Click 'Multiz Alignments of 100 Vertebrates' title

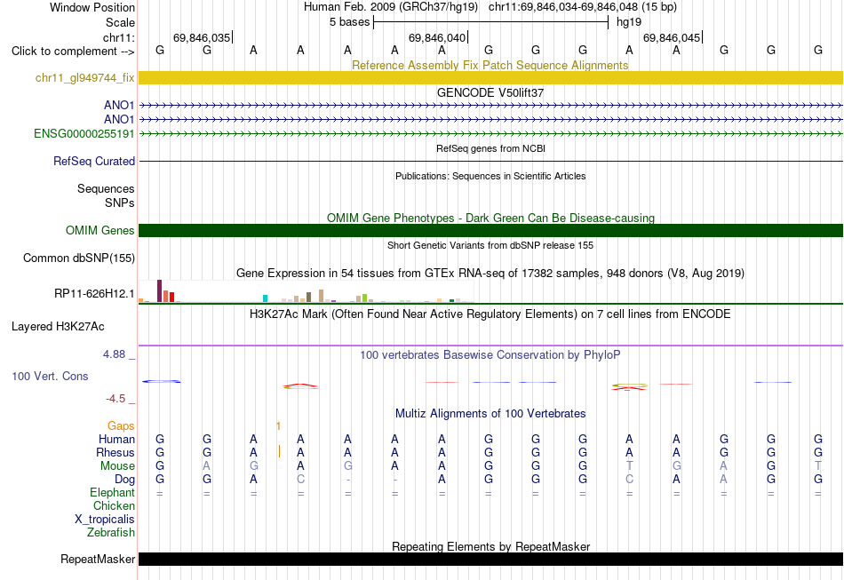tap(490, 413)
